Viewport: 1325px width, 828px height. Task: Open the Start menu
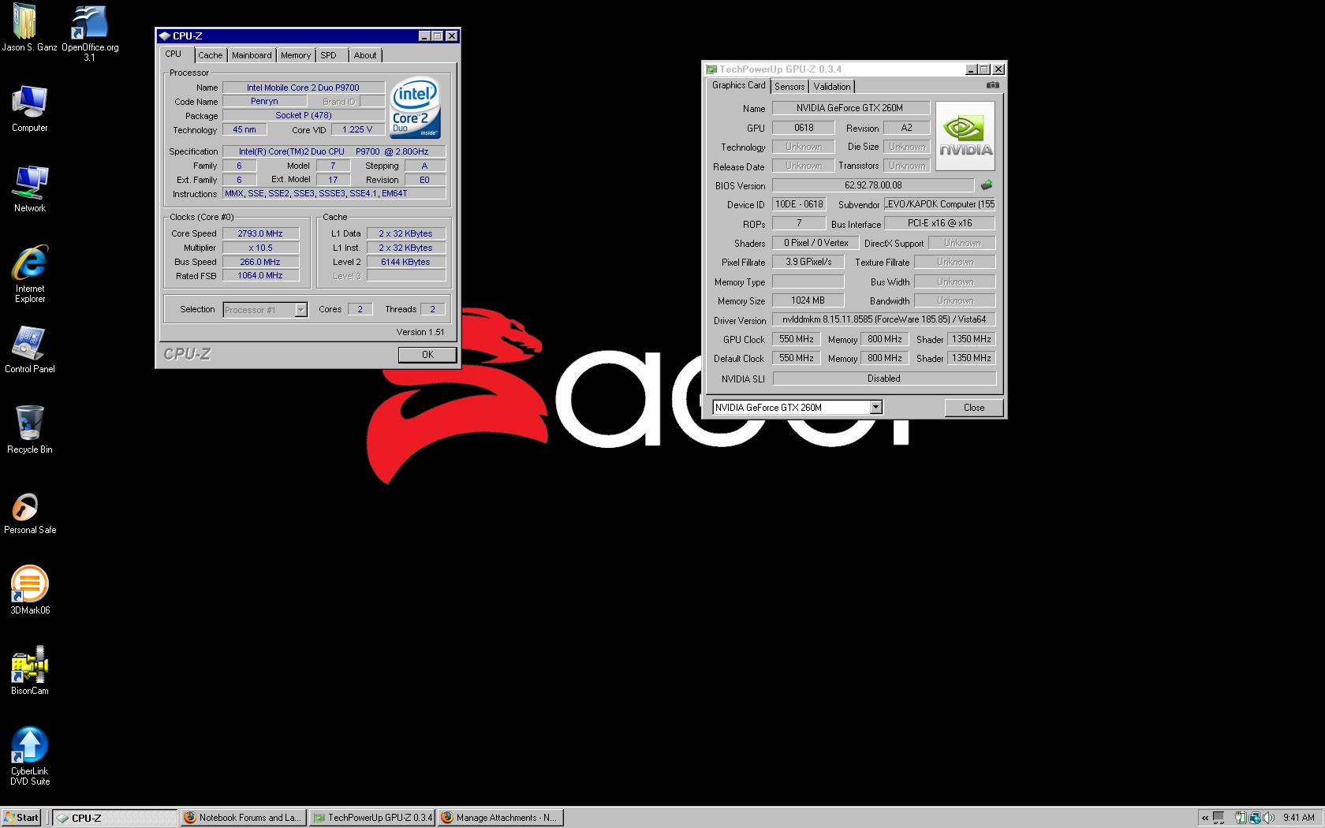pos(21,818)
